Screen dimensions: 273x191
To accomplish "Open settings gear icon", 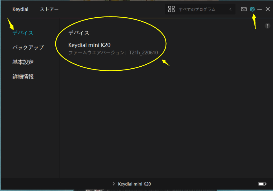I will pos(252,9).
